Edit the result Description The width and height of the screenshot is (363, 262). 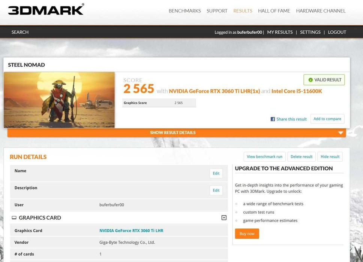[216, 191]
